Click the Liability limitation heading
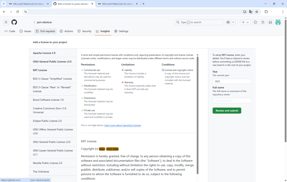The width and height of the screenshot is (287, 182). [128, 70]
